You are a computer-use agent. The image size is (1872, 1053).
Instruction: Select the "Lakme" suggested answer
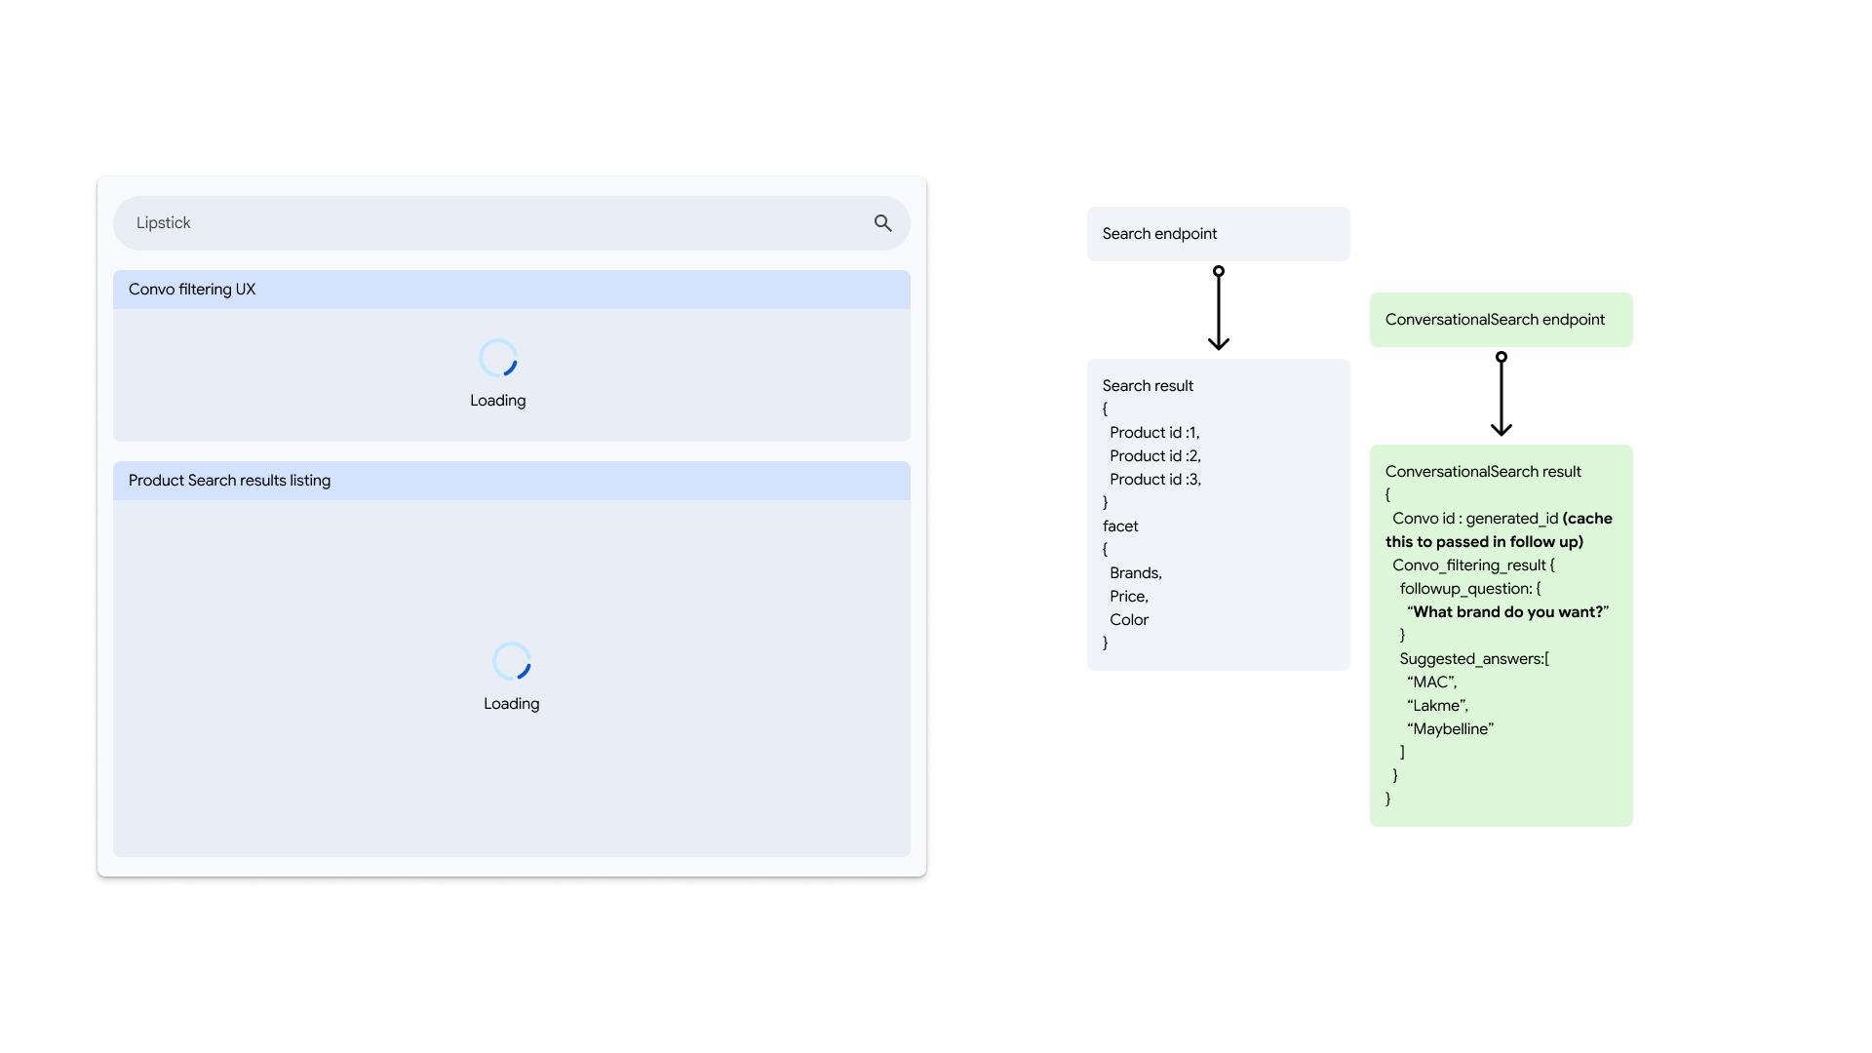(1437, 706)
